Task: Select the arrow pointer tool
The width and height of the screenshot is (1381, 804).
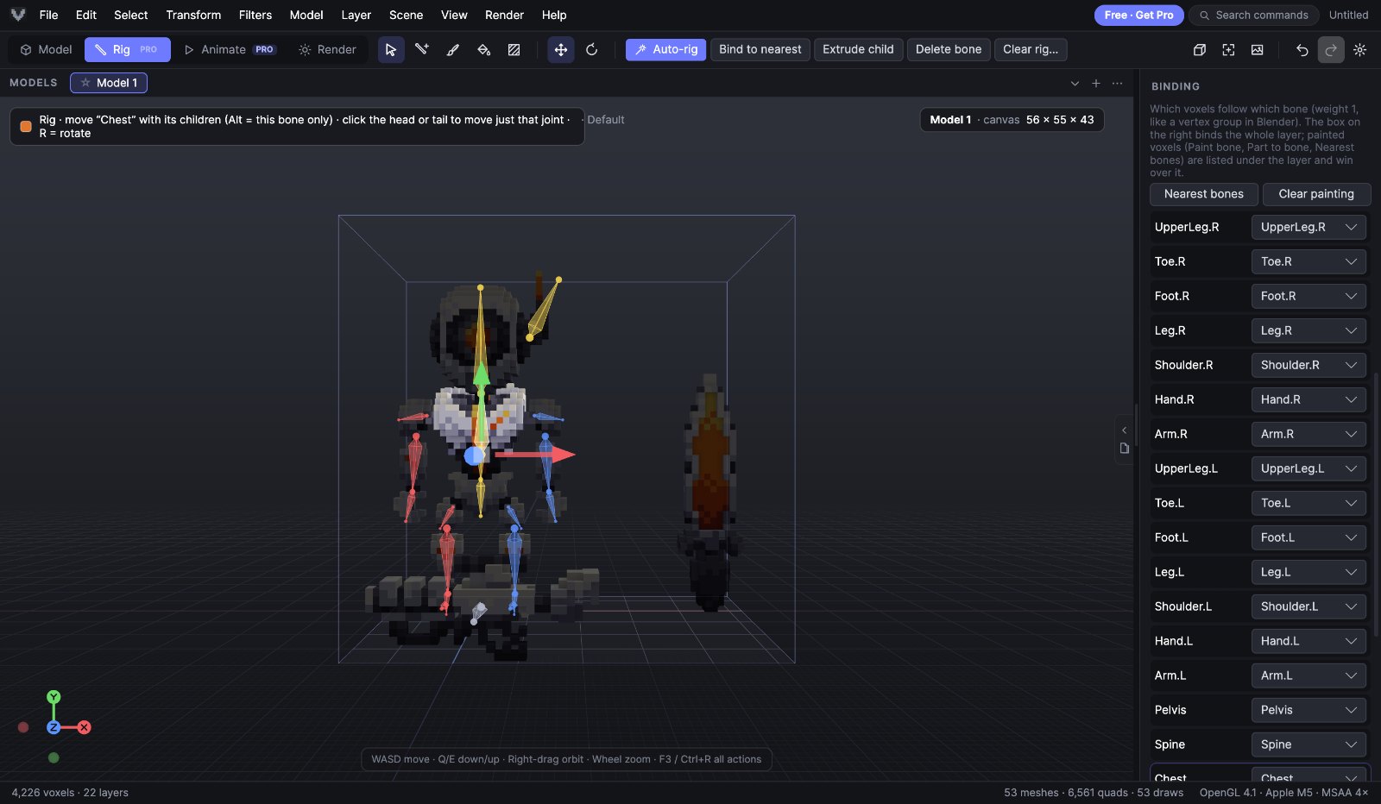Action: (391, 50)
